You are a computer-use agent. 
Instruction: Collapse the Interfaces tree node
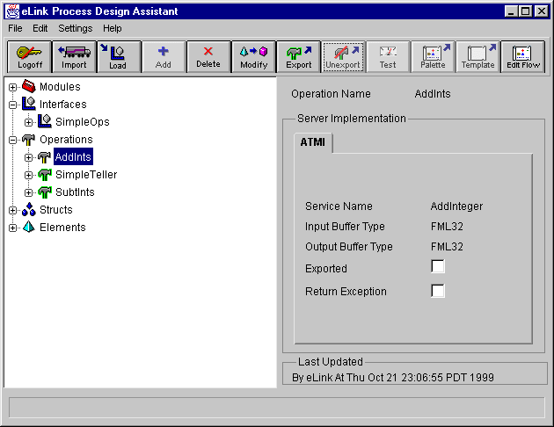[12, 105]
